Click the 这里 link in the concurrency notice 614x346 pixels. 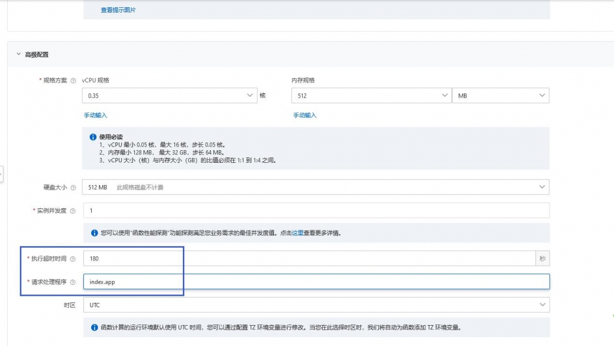click(297, 233)
